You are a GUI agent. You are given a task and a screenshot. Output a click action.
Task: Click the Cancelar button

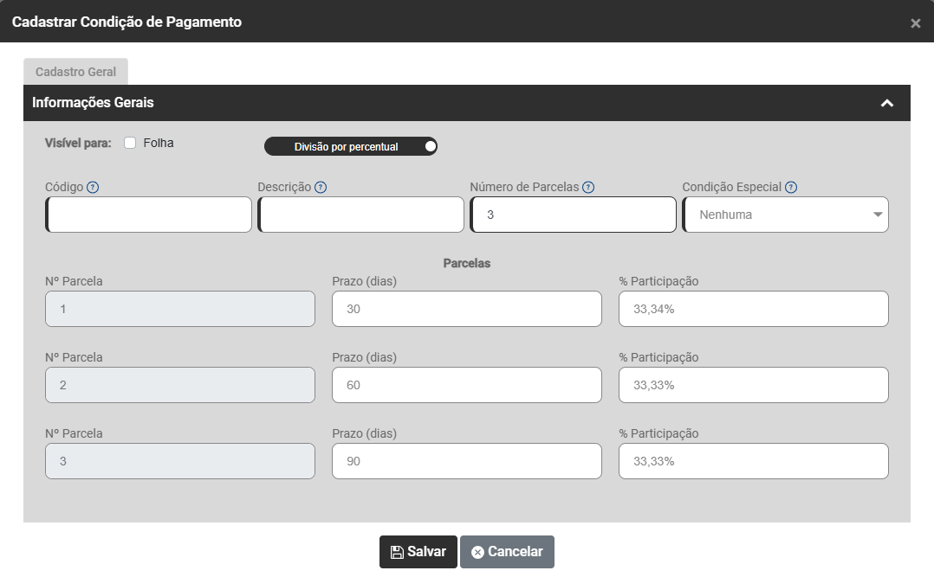(507, 552)
